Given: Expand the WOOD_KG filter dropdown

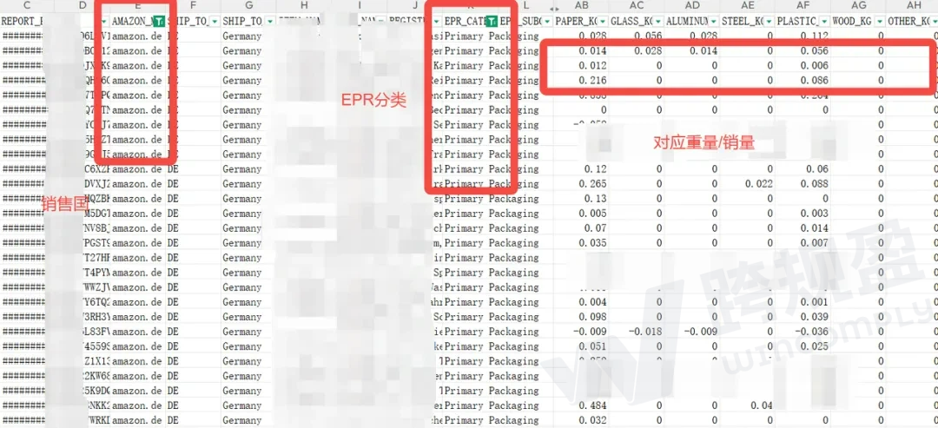Looking at the screenshot, I should pyautogui.click(x=879, y=22).
